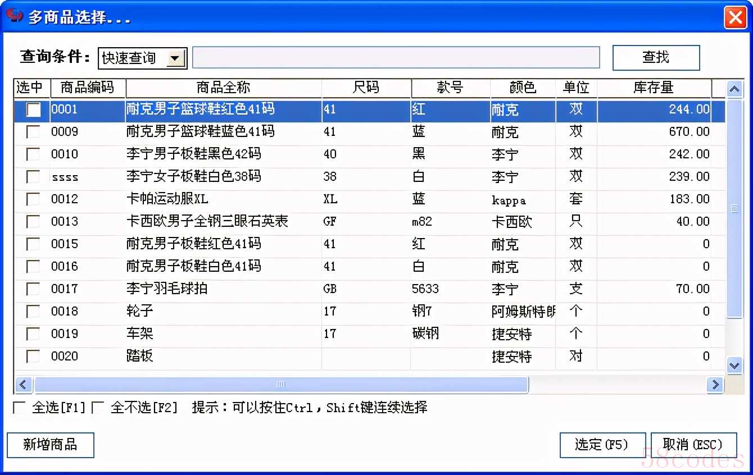Close the multi-product selection dialog

point(736,17)
